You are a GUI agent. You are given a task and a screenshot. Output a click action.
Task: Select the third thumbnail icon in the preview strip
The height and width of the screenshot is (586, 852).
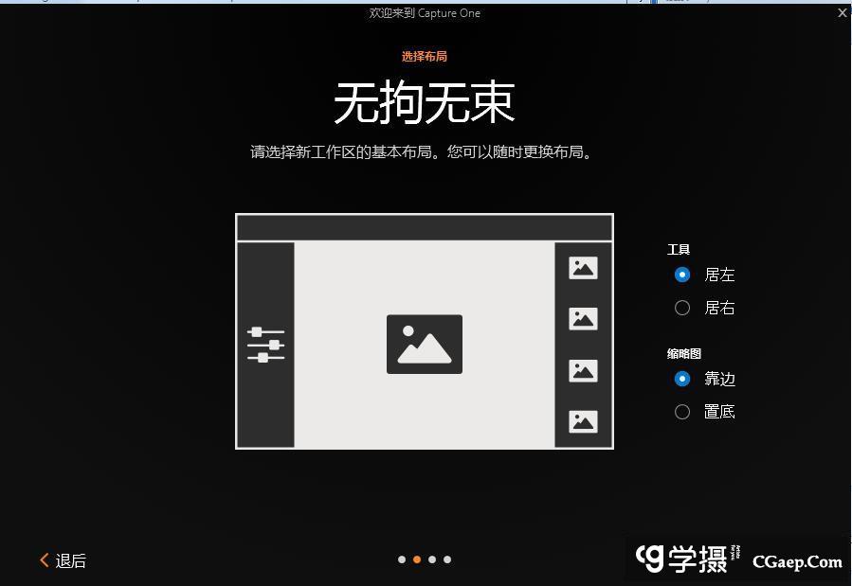583,370
